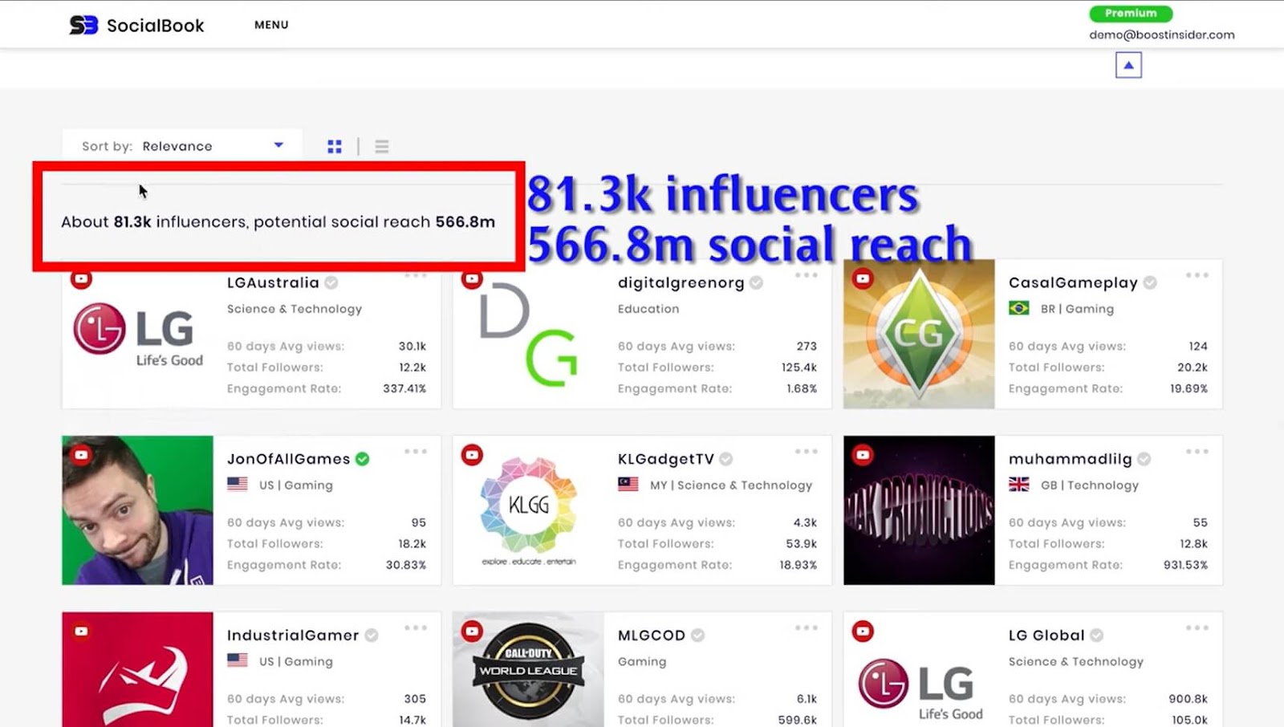Switch to grid view
The width and height of the screenshot is (1284, 727).
point(335,146)
